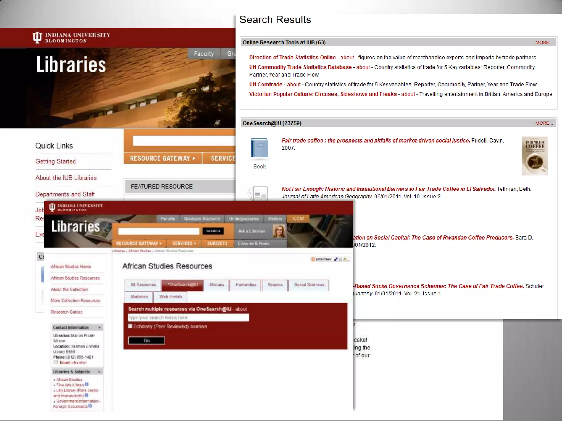Screen dimensions: 562x421
Task: Collapse the Contact Information panel arrow
Action: tap(99, 328)
